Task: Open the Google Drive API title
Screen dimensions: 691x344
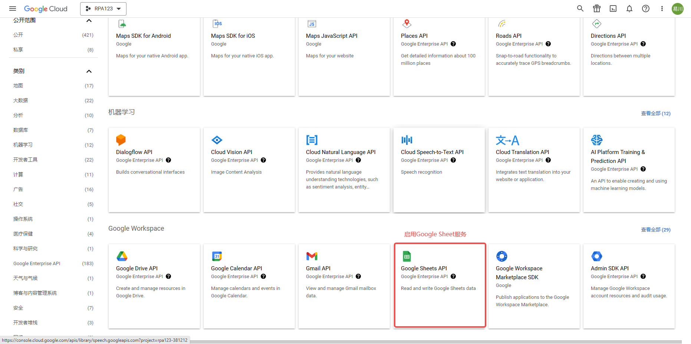Action: 136,268
